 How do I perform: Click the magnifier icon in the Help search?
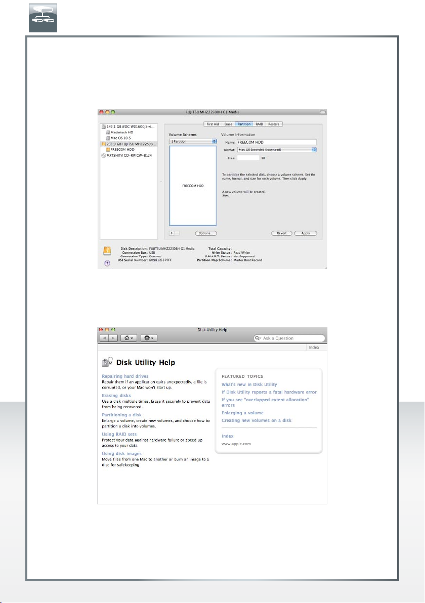258,338
